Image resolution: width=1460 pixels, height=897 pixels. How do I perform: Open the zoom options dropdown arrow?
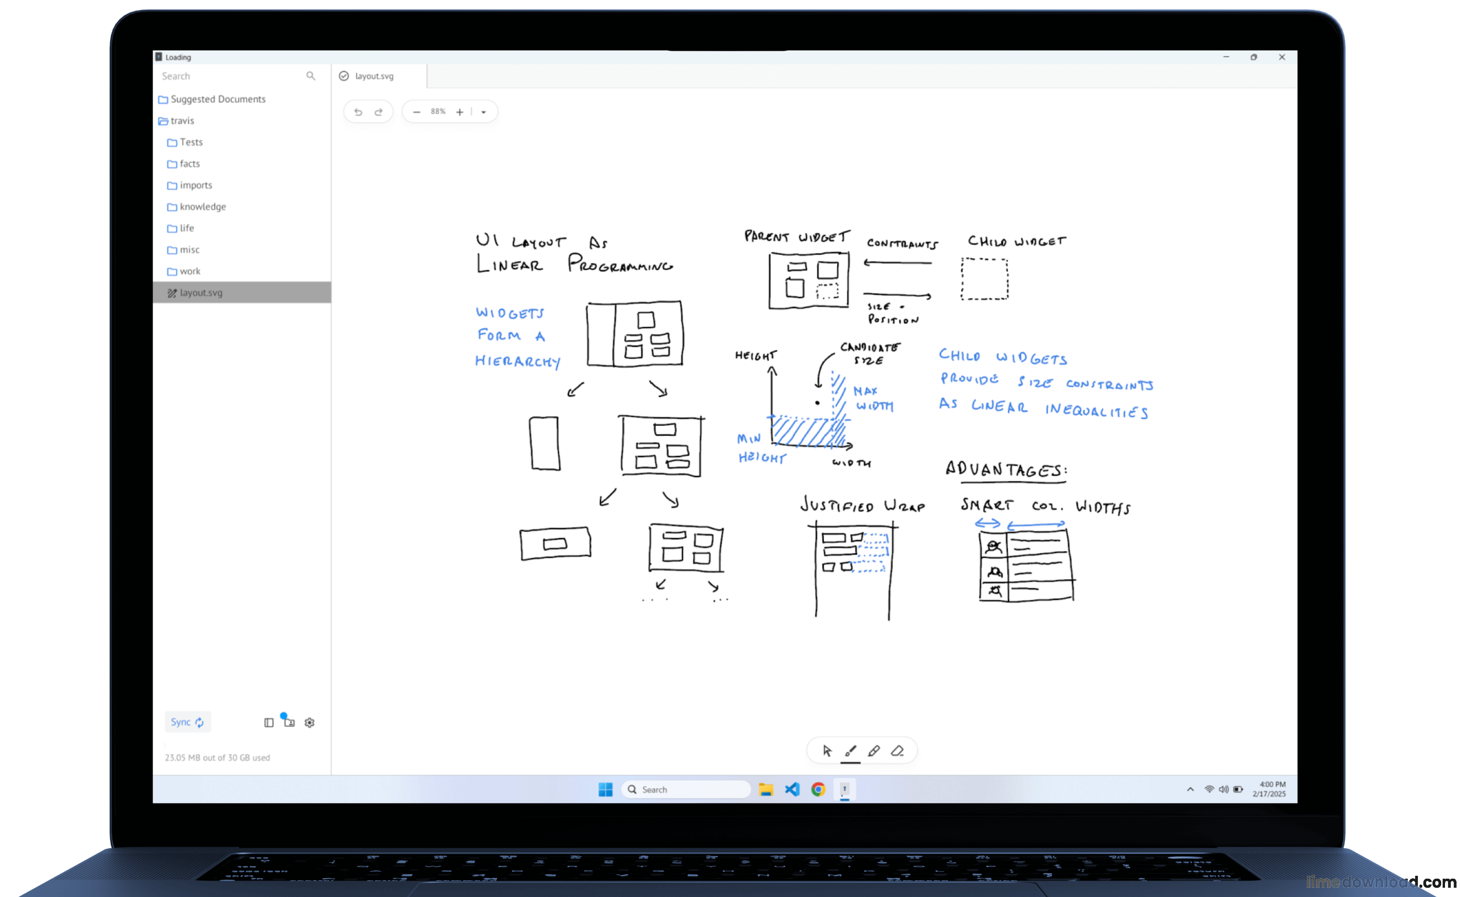click(484, 112)
